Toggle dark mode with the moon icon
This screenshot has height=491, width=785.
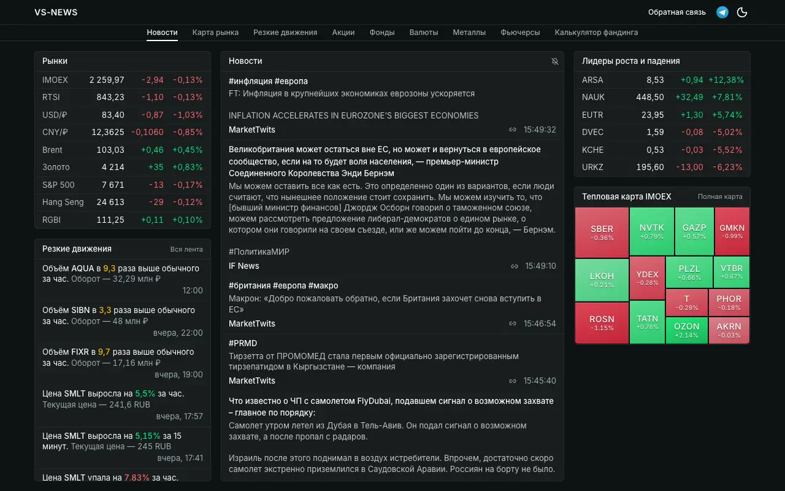742,12
